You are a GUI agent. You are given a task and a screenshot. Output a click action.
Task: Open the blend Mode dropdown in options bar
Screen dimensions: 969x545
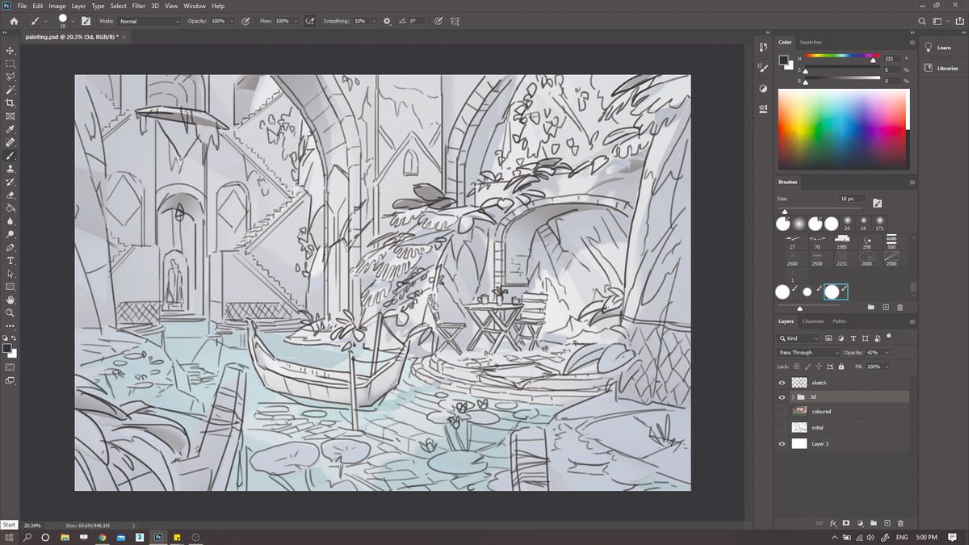(148, 21)
